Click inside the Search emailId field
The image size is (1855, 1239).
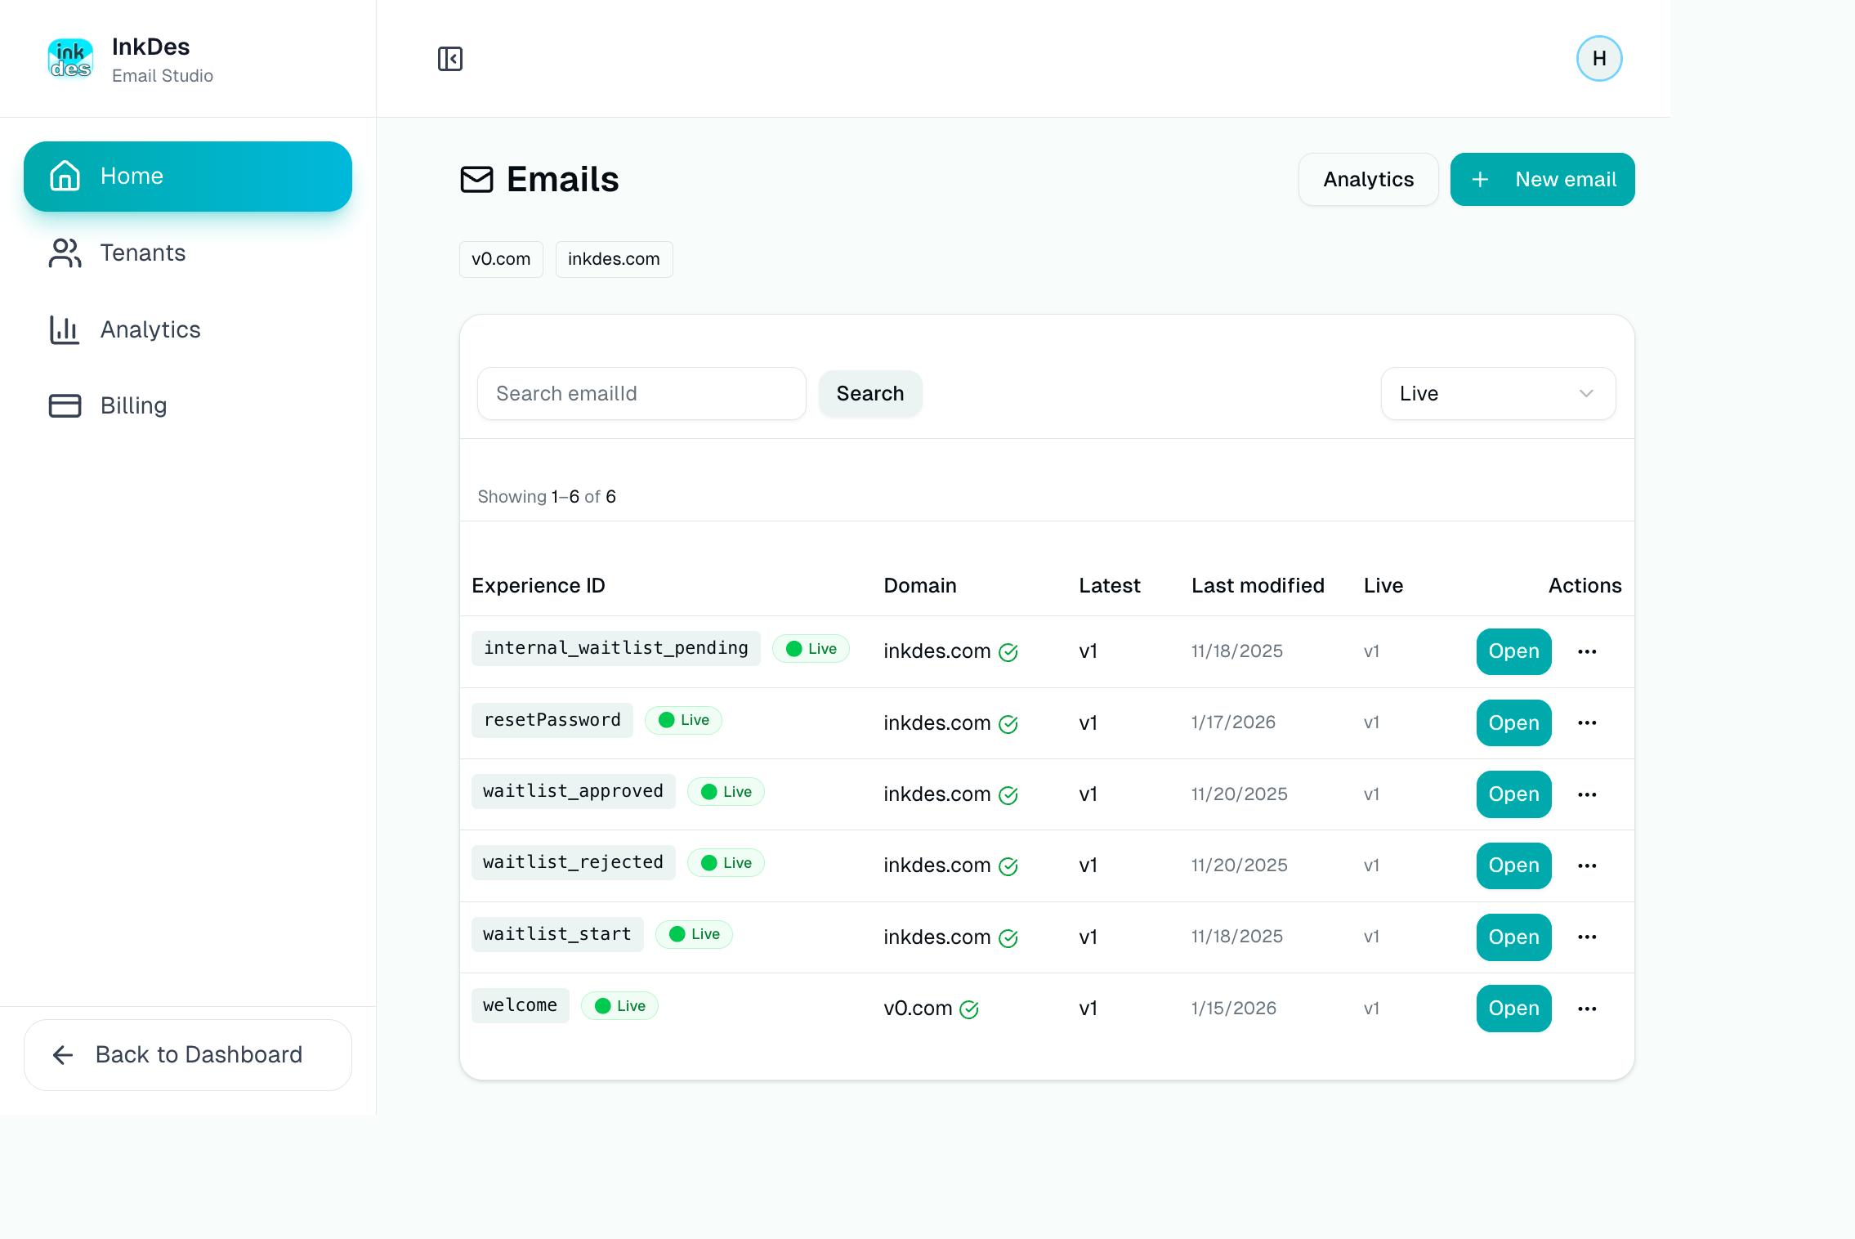coord(641,393)
